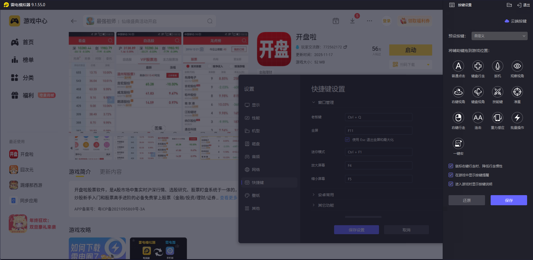Screen dimensions: 533x260
Task: Collapse the 窗口管理 section
Action: 323,102
